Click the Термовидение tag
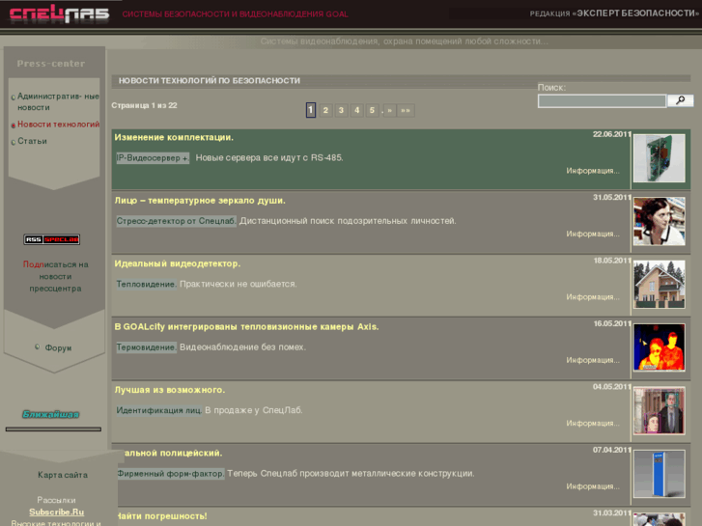This screenshot has height=526, width=702. [x=147, y=347]
